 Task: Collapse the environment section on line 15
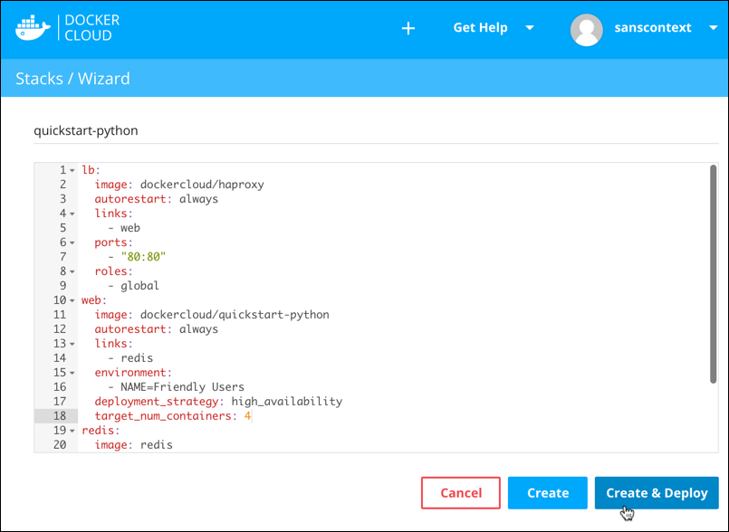tap(72, 373)
